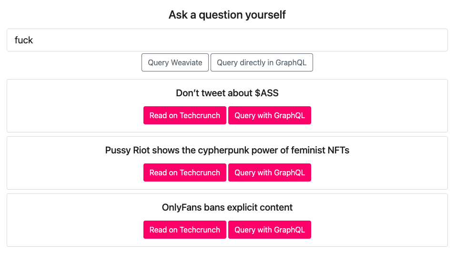
Task: Query the $ASS article with GraphQL
Action: point(269,115)
